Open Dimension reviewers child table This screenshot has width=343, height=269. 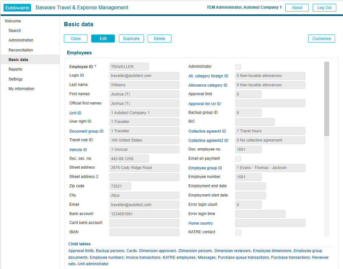tap(233, 251)
